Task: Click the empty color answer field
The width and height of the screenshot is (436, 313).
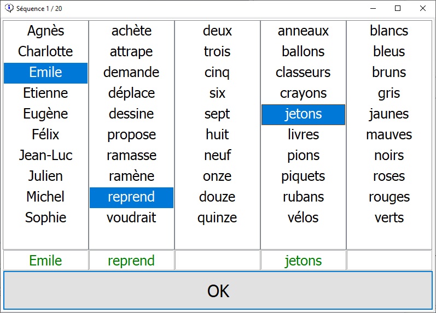Action: coord(389,261)
